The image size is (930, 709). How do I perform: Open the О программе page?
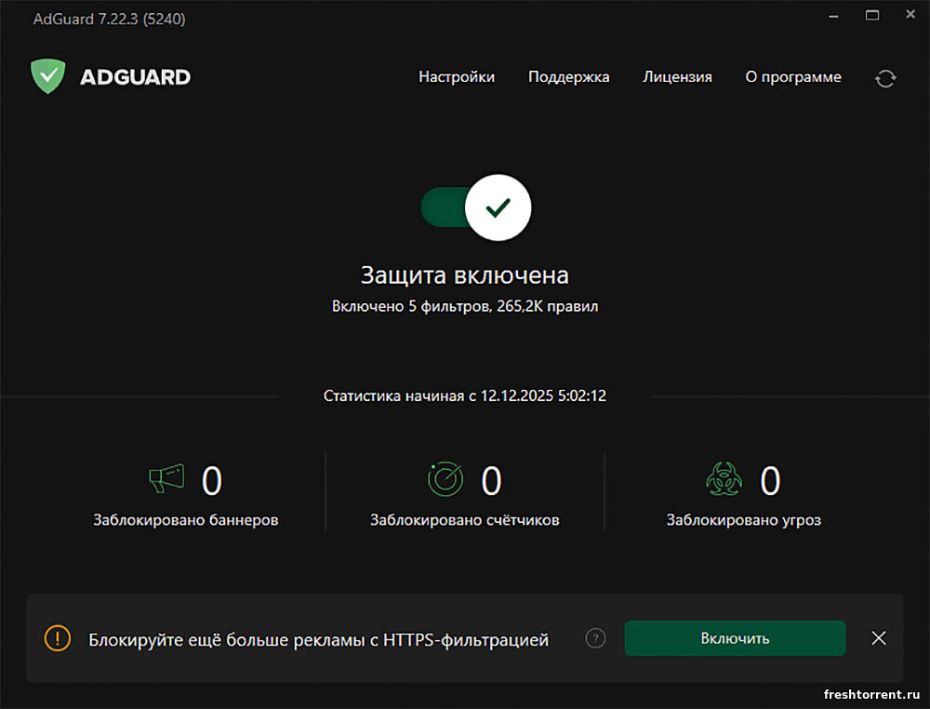[x=793, y=77]
